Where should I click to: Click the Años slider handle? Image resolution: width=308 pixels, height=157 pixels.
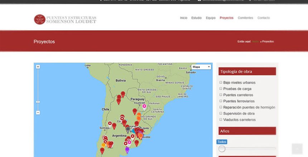pyautogui.click(x=222, y=149)
